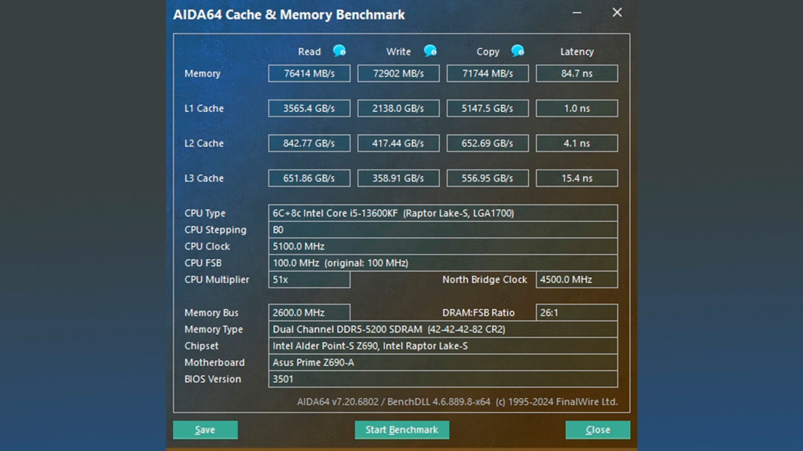
Task: Click the CPU FSB value 100.0 MHz
Action: (x=443, y=263)
